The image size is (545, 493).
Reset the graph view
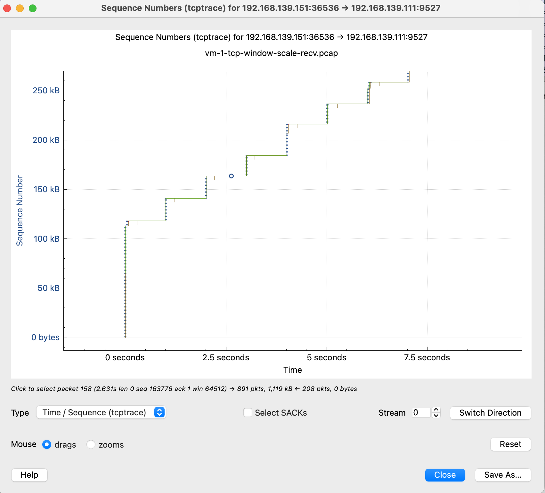[510, 444]
